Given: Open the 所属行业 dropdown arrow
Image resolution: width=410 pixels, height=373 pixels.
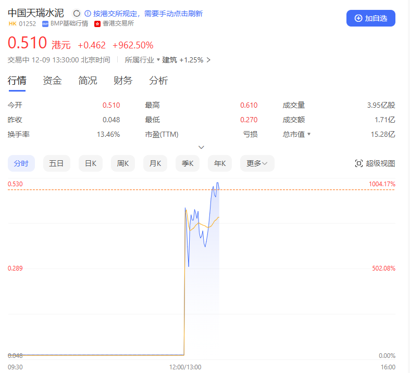Looking at the screenshot, I should pyautogui.click(x=158, y=60).
